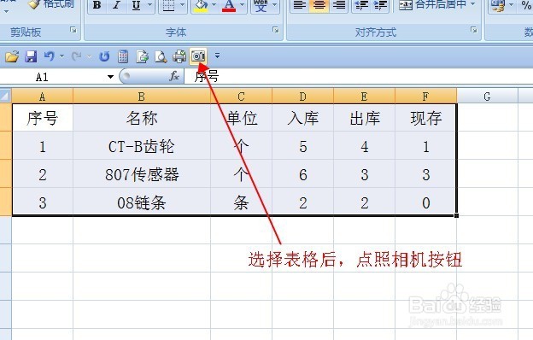Screen dimensions: 533x340
Task: Open fill color palette dropdown arrow
Action: tap(214, 5)
